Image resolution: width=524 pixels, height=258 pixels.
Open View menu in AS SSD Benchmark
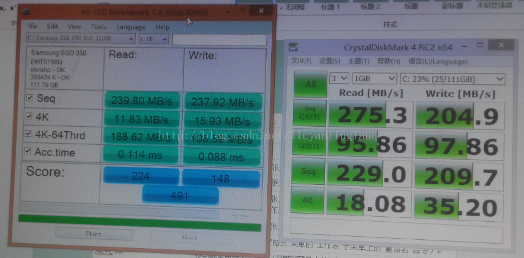click(x=74, y=26)
